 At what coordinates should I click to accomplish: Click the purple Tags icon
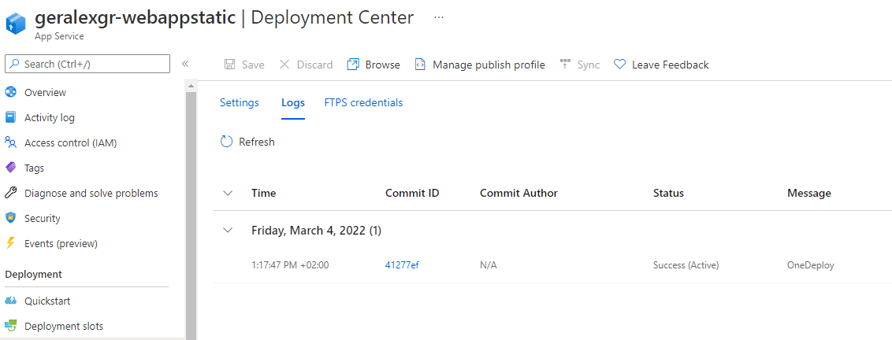[10, 168]
